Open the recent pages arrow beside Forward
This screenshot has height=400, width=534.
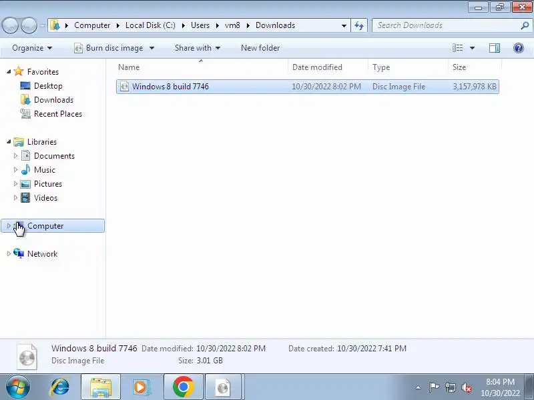(43, 25)
